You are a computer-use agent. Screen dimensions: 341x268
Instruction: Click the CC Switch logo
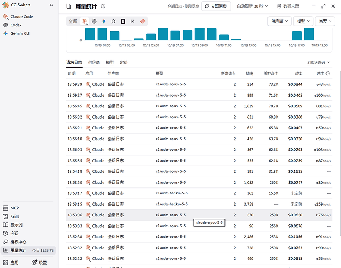(5, 5)
